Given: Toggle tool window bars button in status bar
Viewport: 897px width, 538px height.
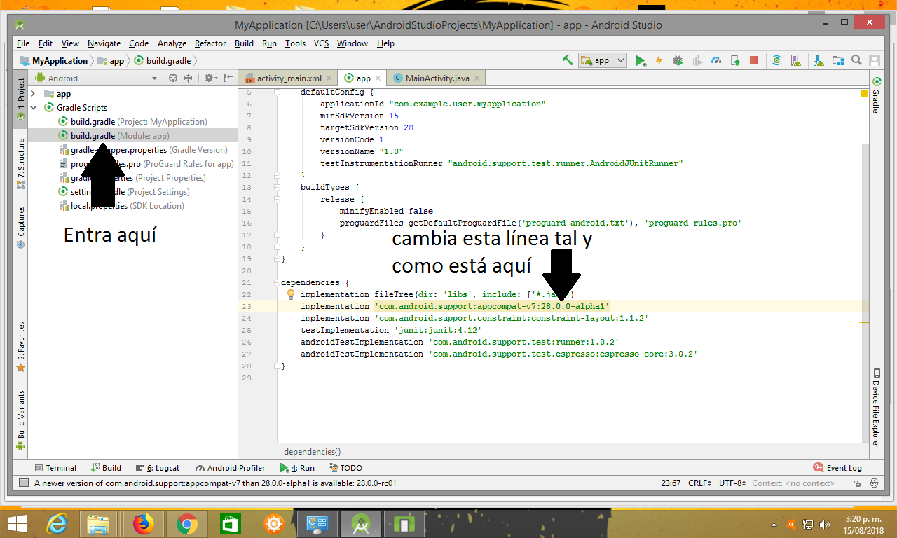Looking at the screenshot, I should tap(23, 483).
